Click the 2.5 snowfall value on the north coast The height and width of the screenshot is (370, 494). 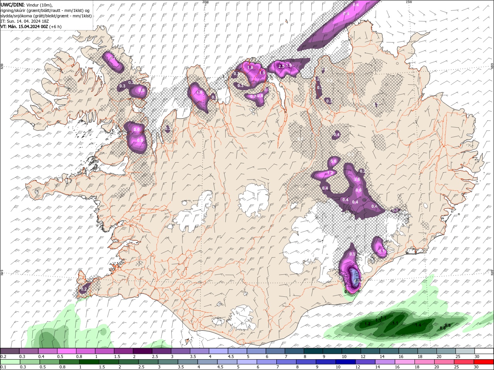click(x=281, y=66)
